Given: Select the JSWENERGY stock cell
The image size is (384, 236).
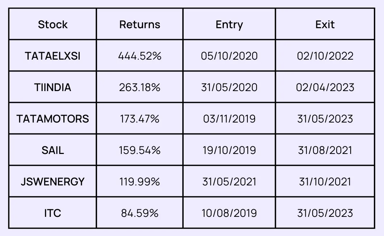Looking at the screenshot, I should coord(53,182).
